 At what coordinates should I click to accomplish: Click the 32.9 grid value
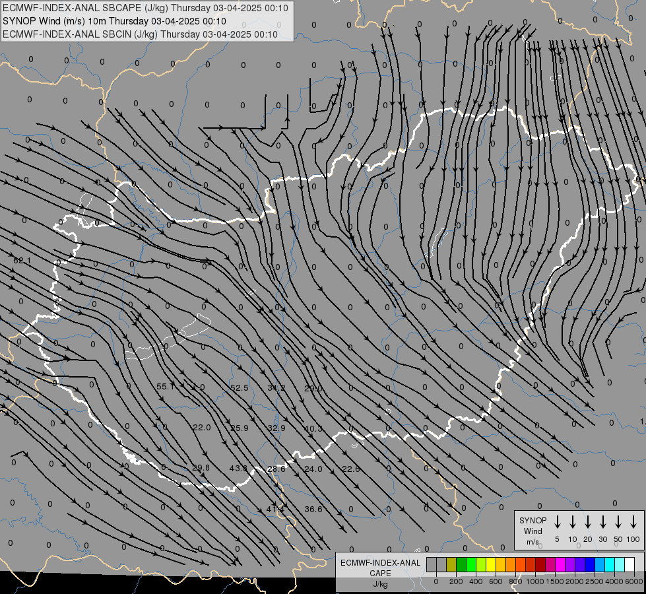tap(276, 428)
